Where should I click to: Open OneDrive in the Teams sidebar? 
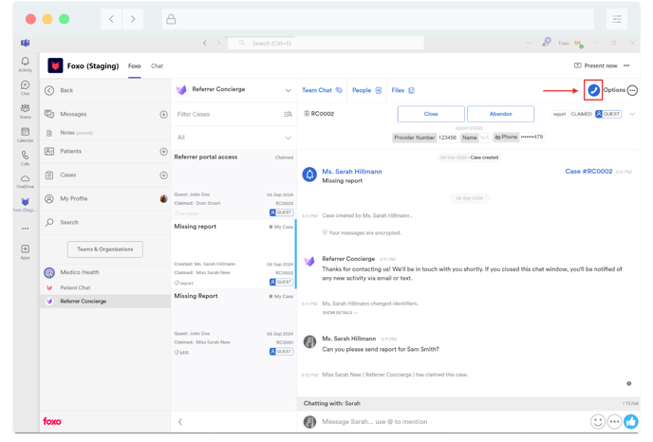[x=25, y=181]
